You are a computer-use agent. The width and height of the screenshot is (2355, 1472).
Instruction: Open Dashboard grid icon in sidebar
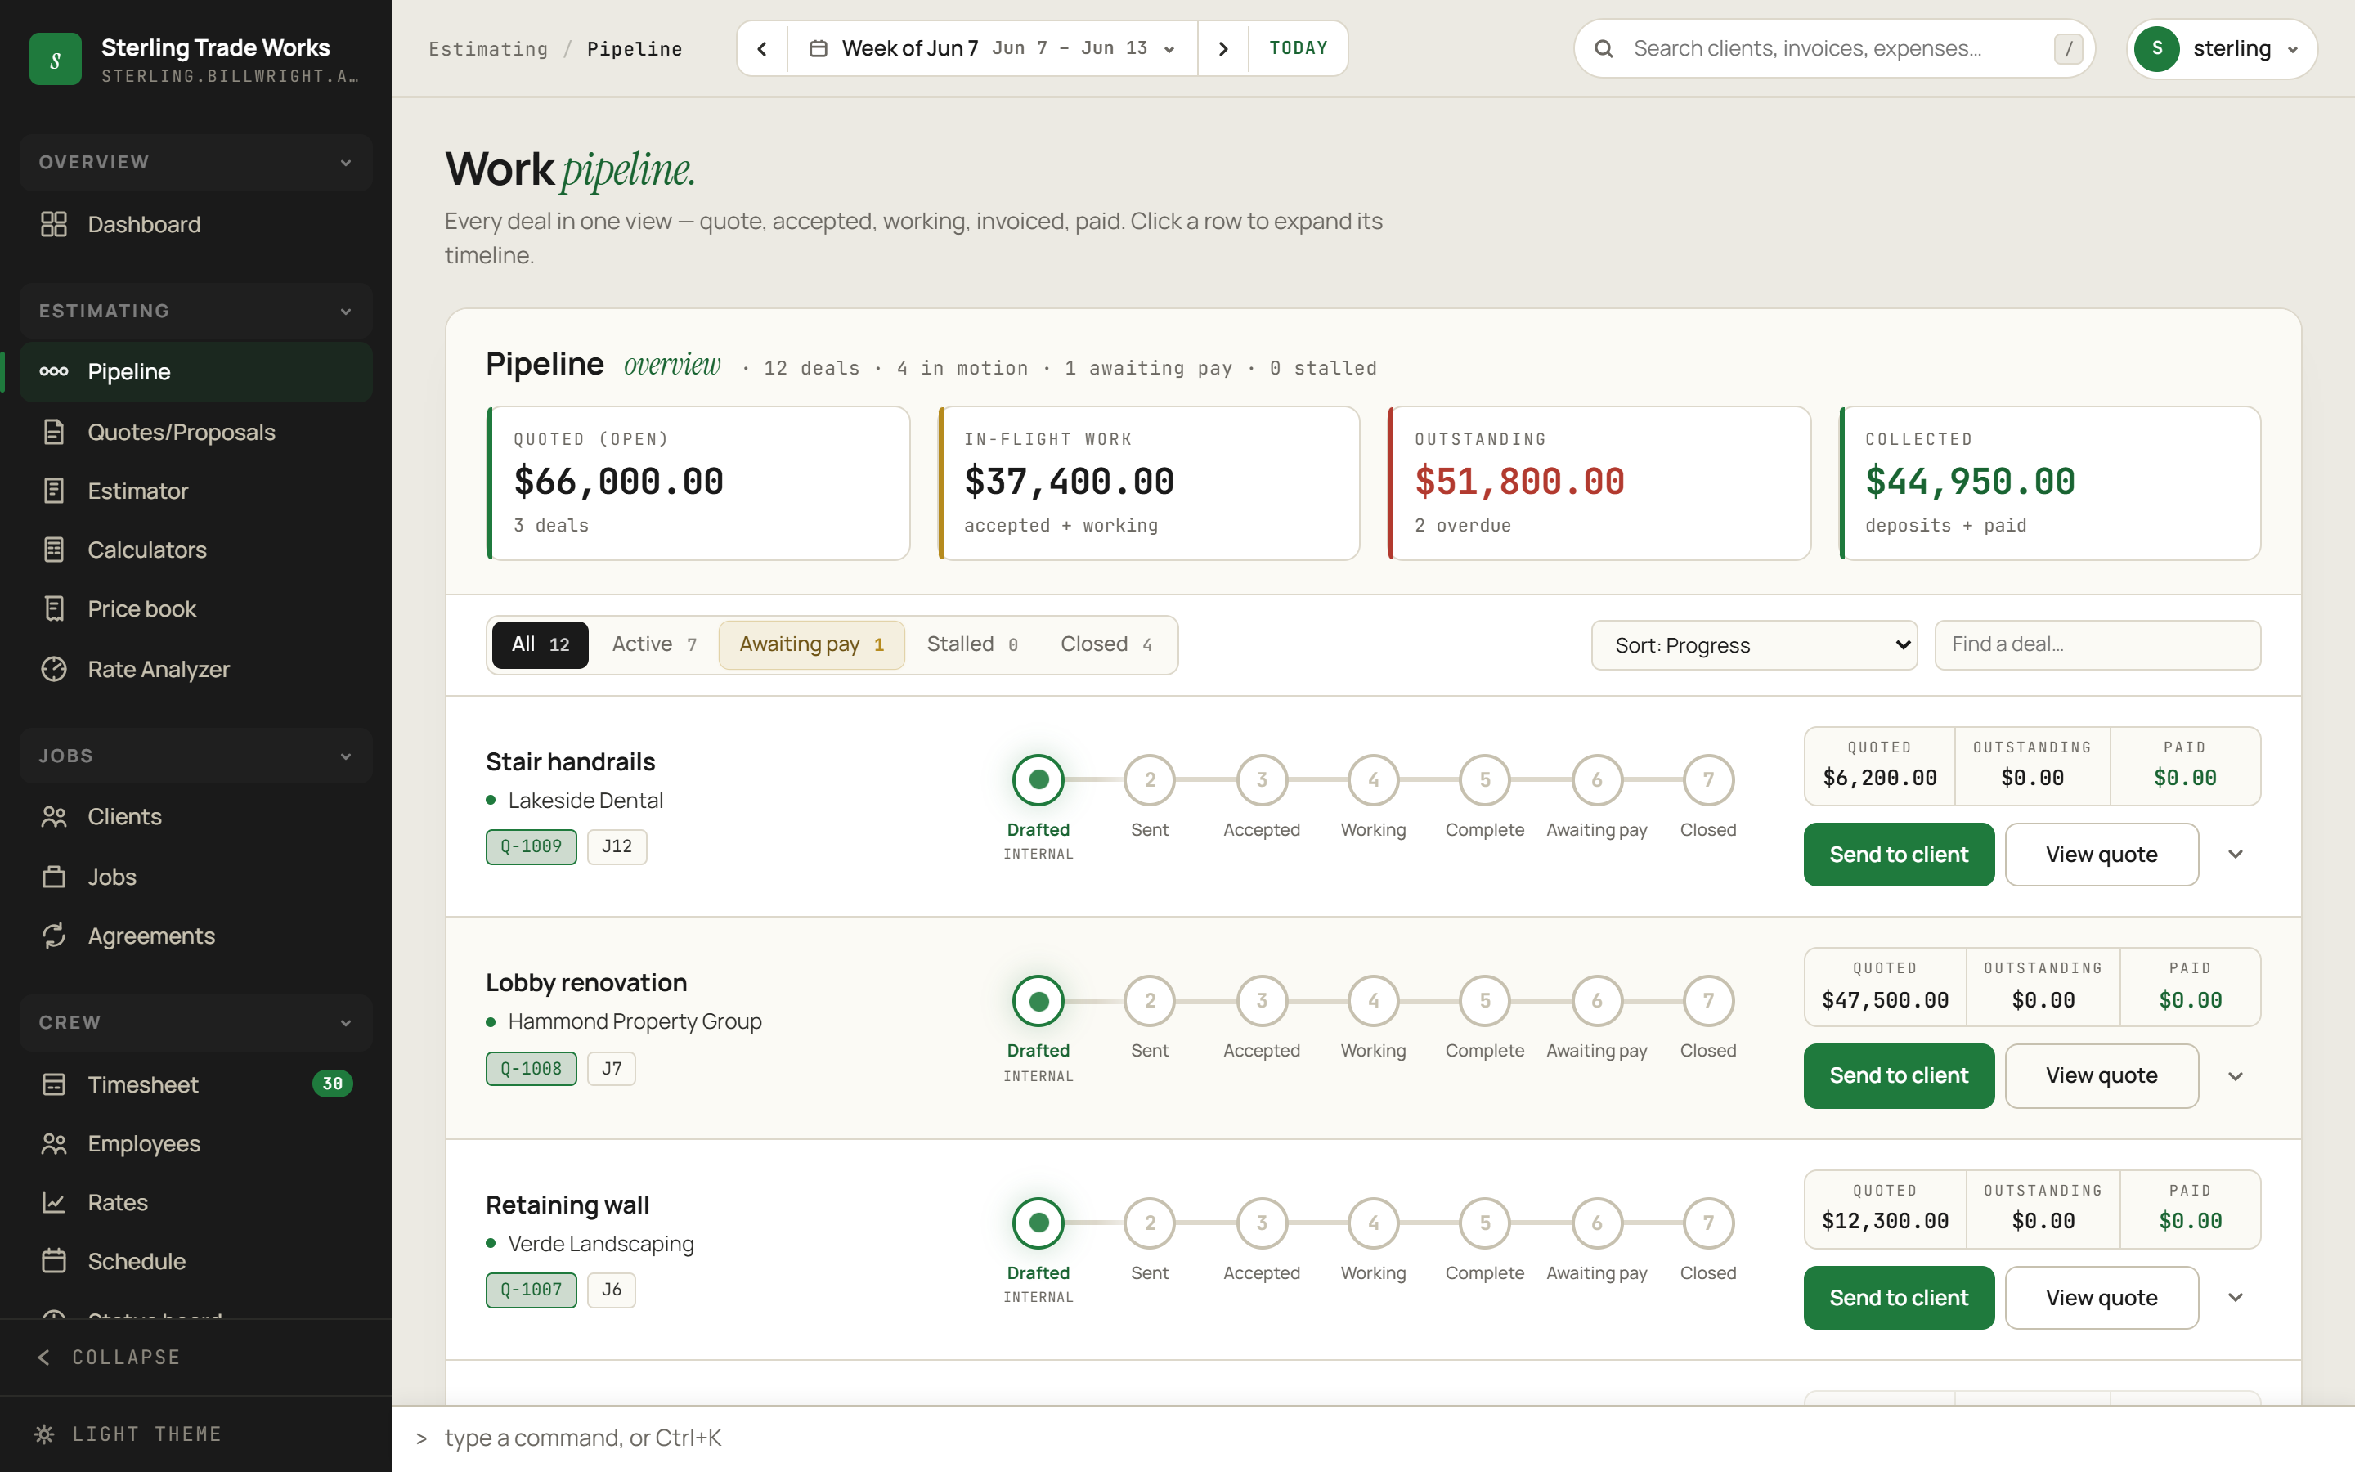[53, 224]
